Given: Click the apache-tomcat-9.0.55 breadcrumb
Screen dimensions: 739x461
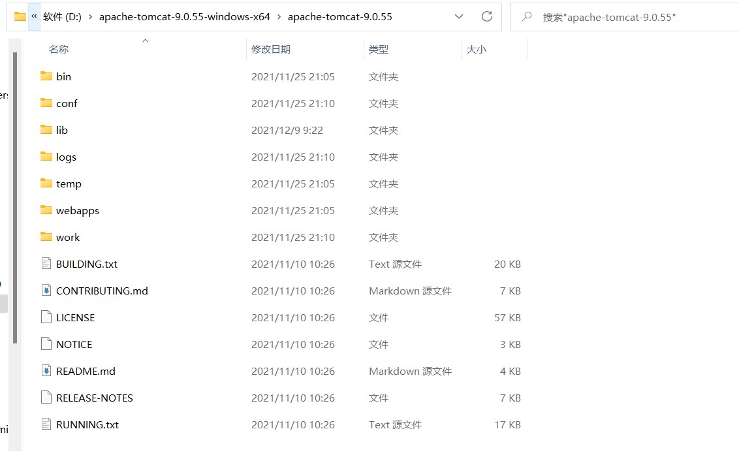Looking at the screenshot, I should point(340,17).
